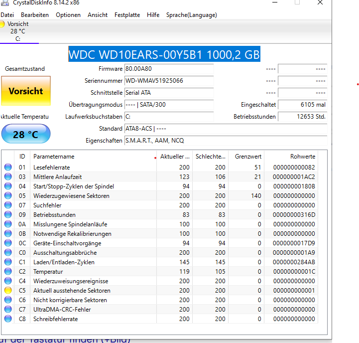Click the Grenzwert column header

(246, 157)
